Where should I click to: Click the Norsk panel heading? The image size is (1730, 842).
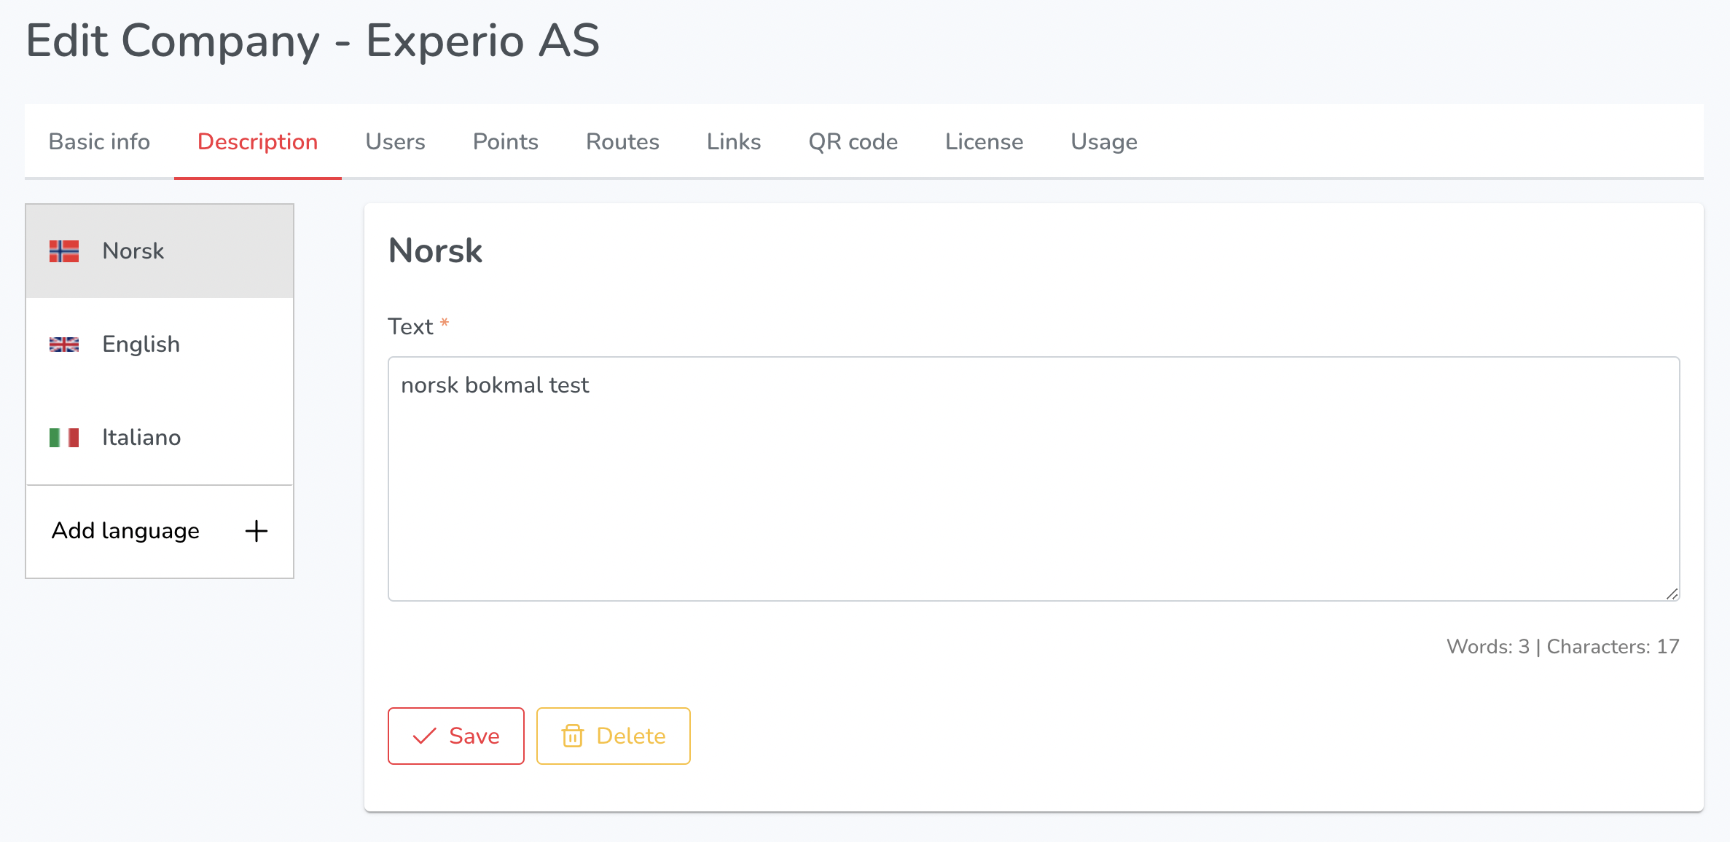click(x=436, y=251)
